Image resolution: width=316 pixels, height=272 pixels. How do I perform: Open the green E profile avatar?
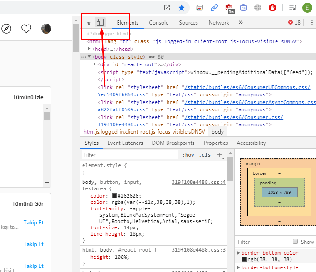307,8
